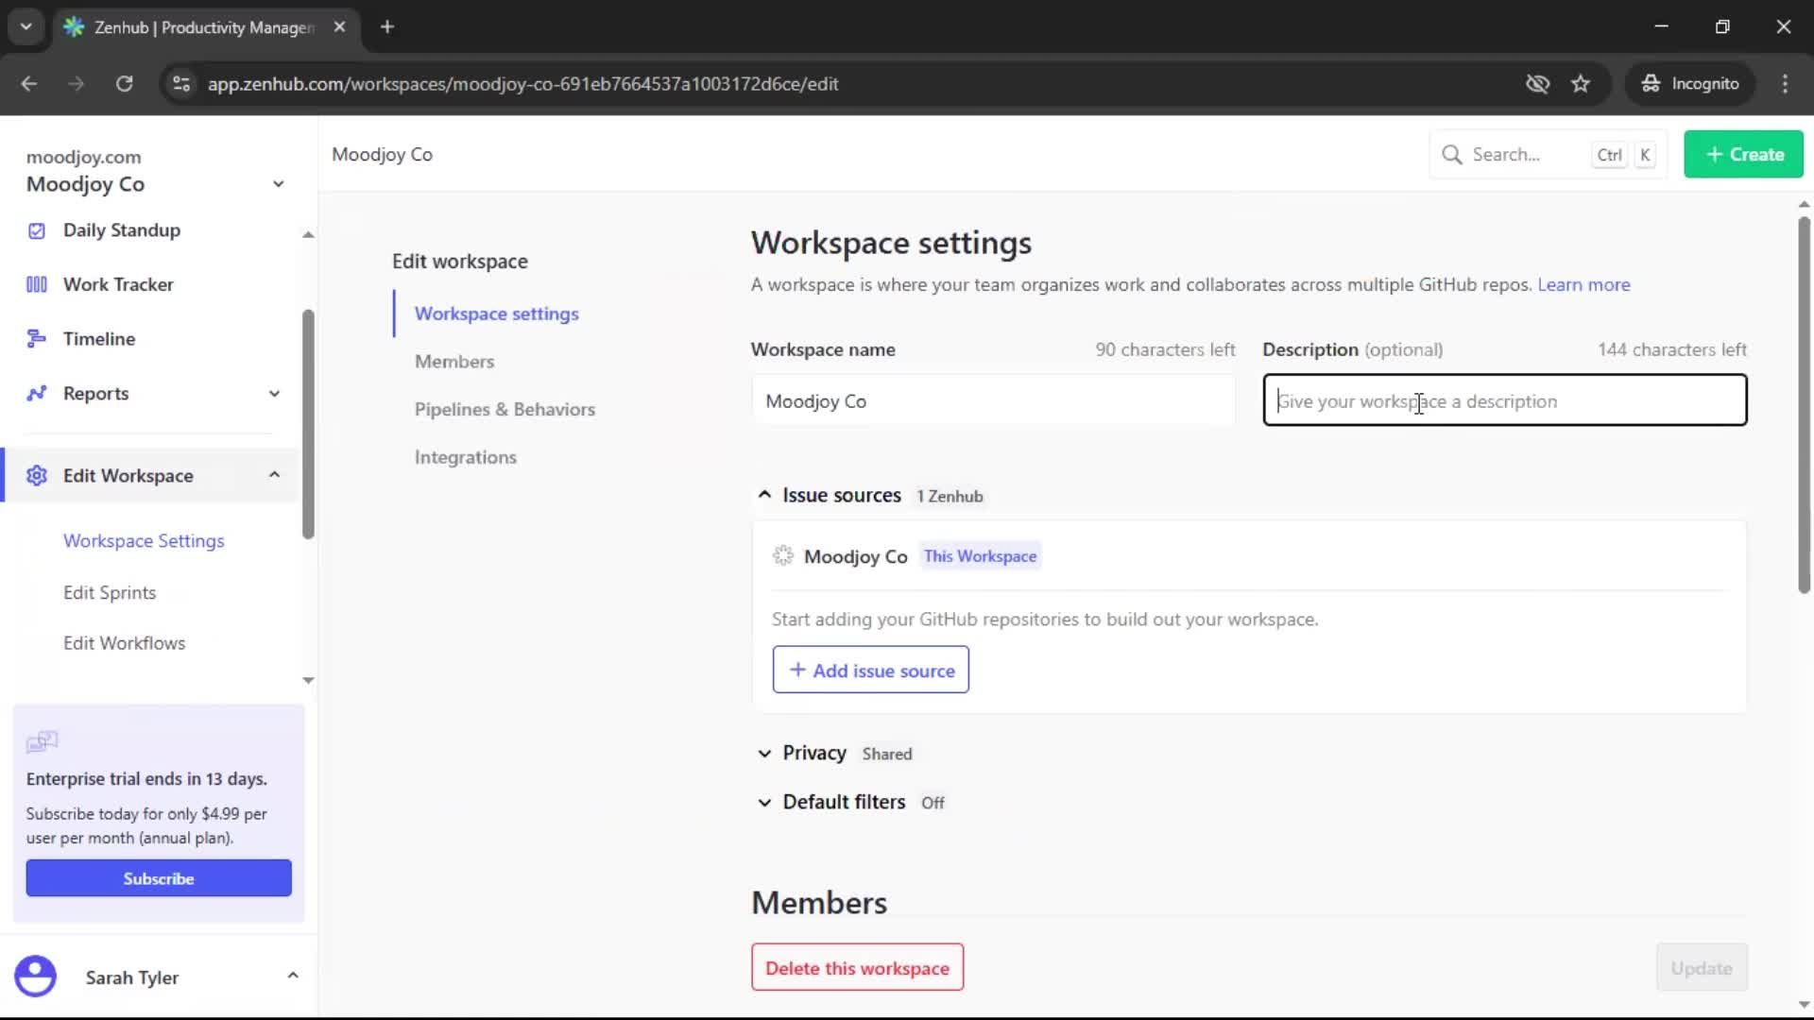
Task: Expand the Privacy section
Action: pos(763,753)
